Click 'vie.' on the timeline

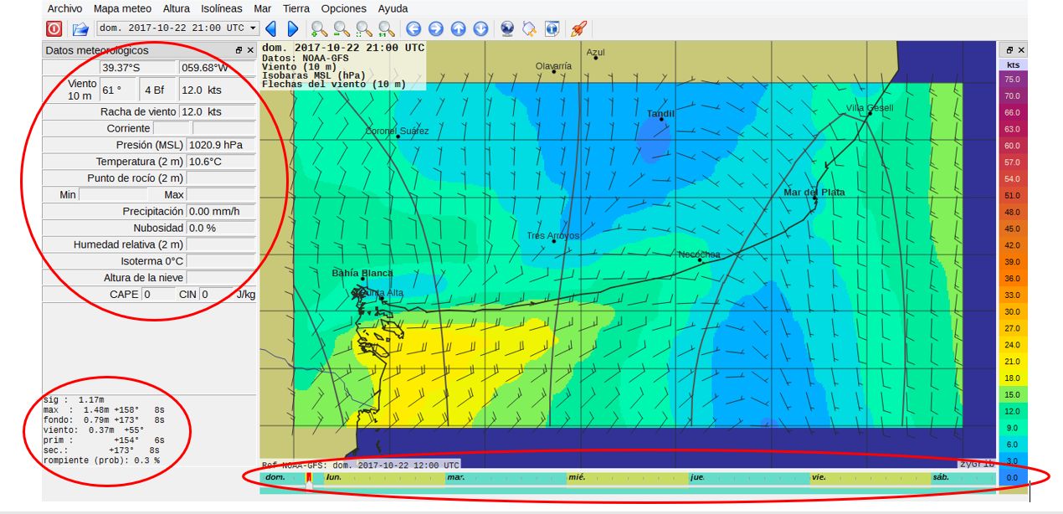tap(819, 477)
